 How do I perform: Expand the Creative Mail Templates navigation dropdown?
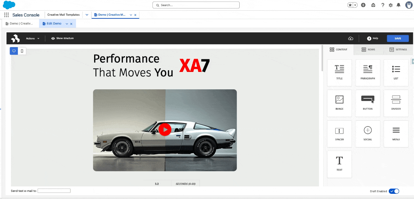(87, 15)
